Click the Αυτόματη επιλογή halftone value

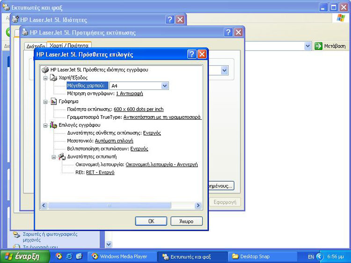coord(114,141)
